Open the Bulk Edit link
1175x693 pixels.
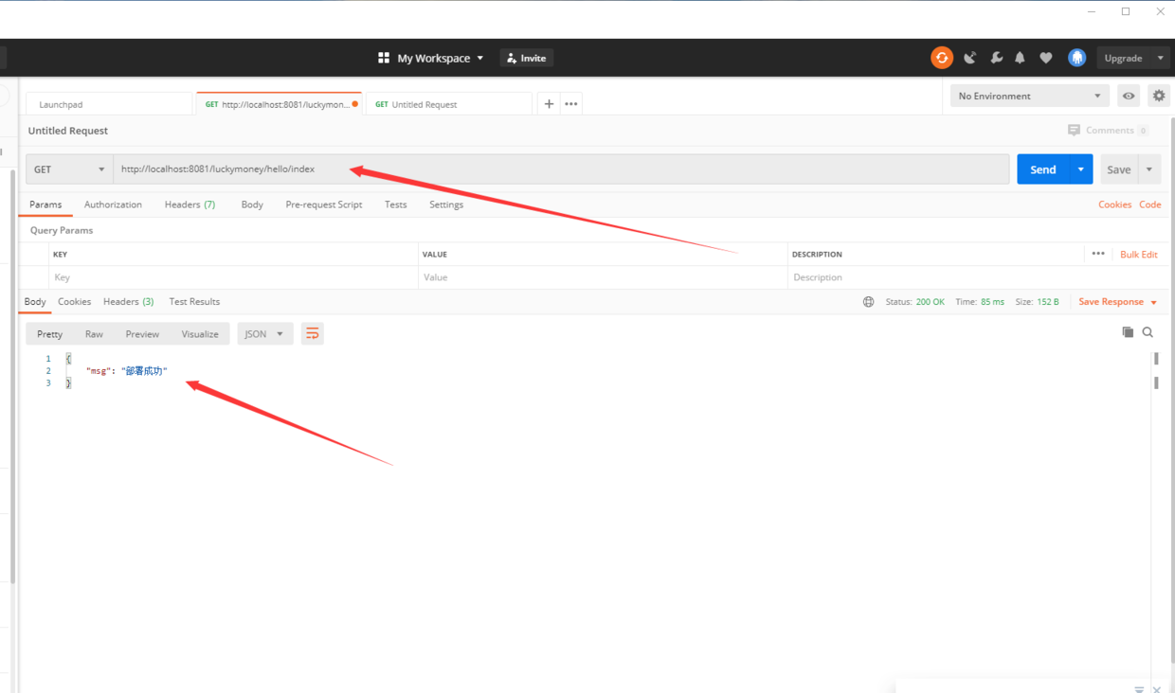pyautogui.click(x=1139, y=255)
